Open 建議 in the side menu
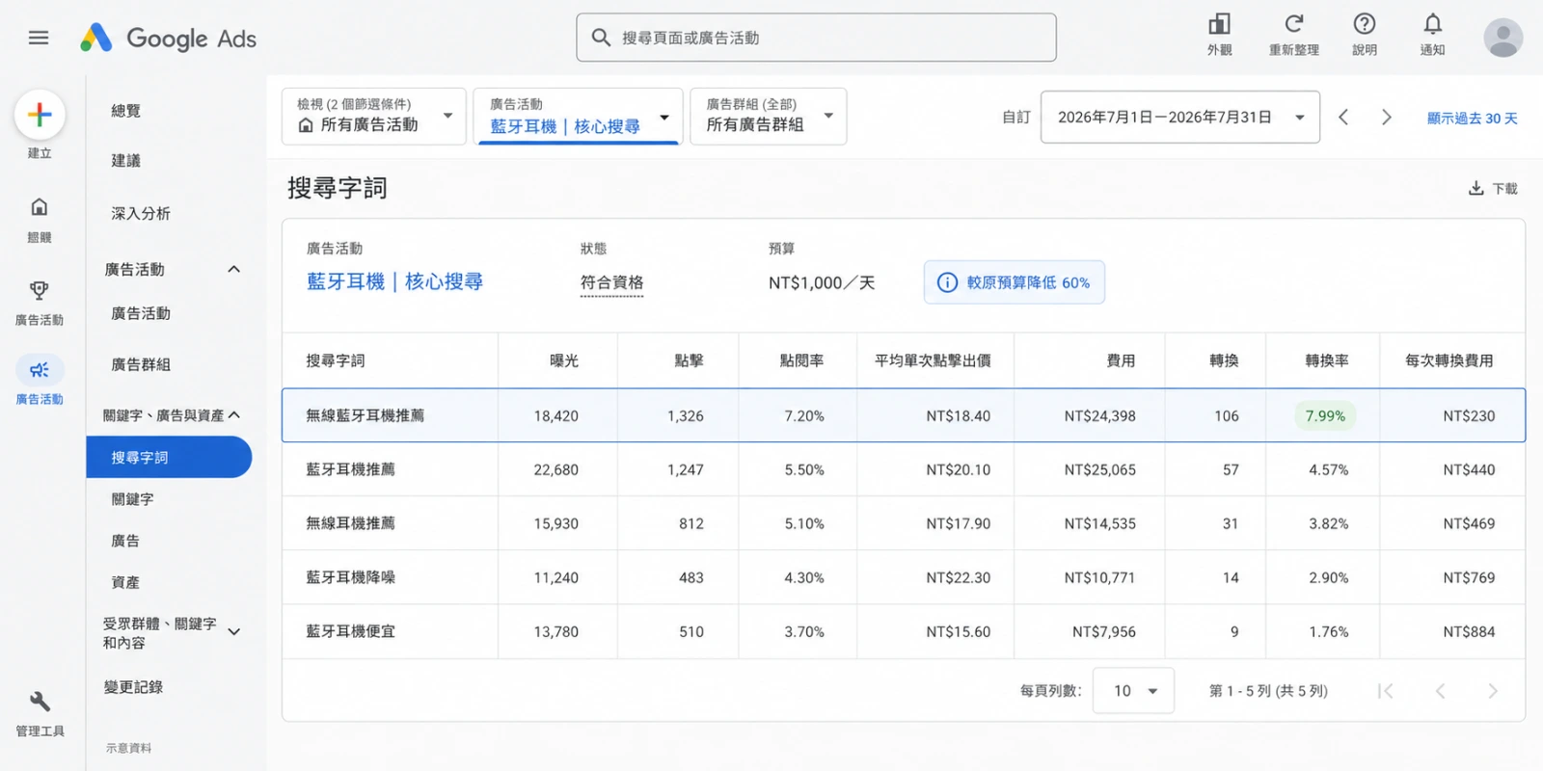Viewport: 1543px width, 771px height. (x=125, y=161)
